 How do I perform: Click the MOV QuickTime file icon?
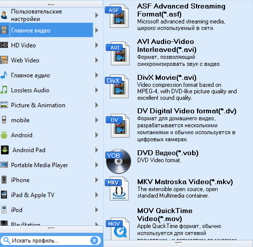pos(118,229)
